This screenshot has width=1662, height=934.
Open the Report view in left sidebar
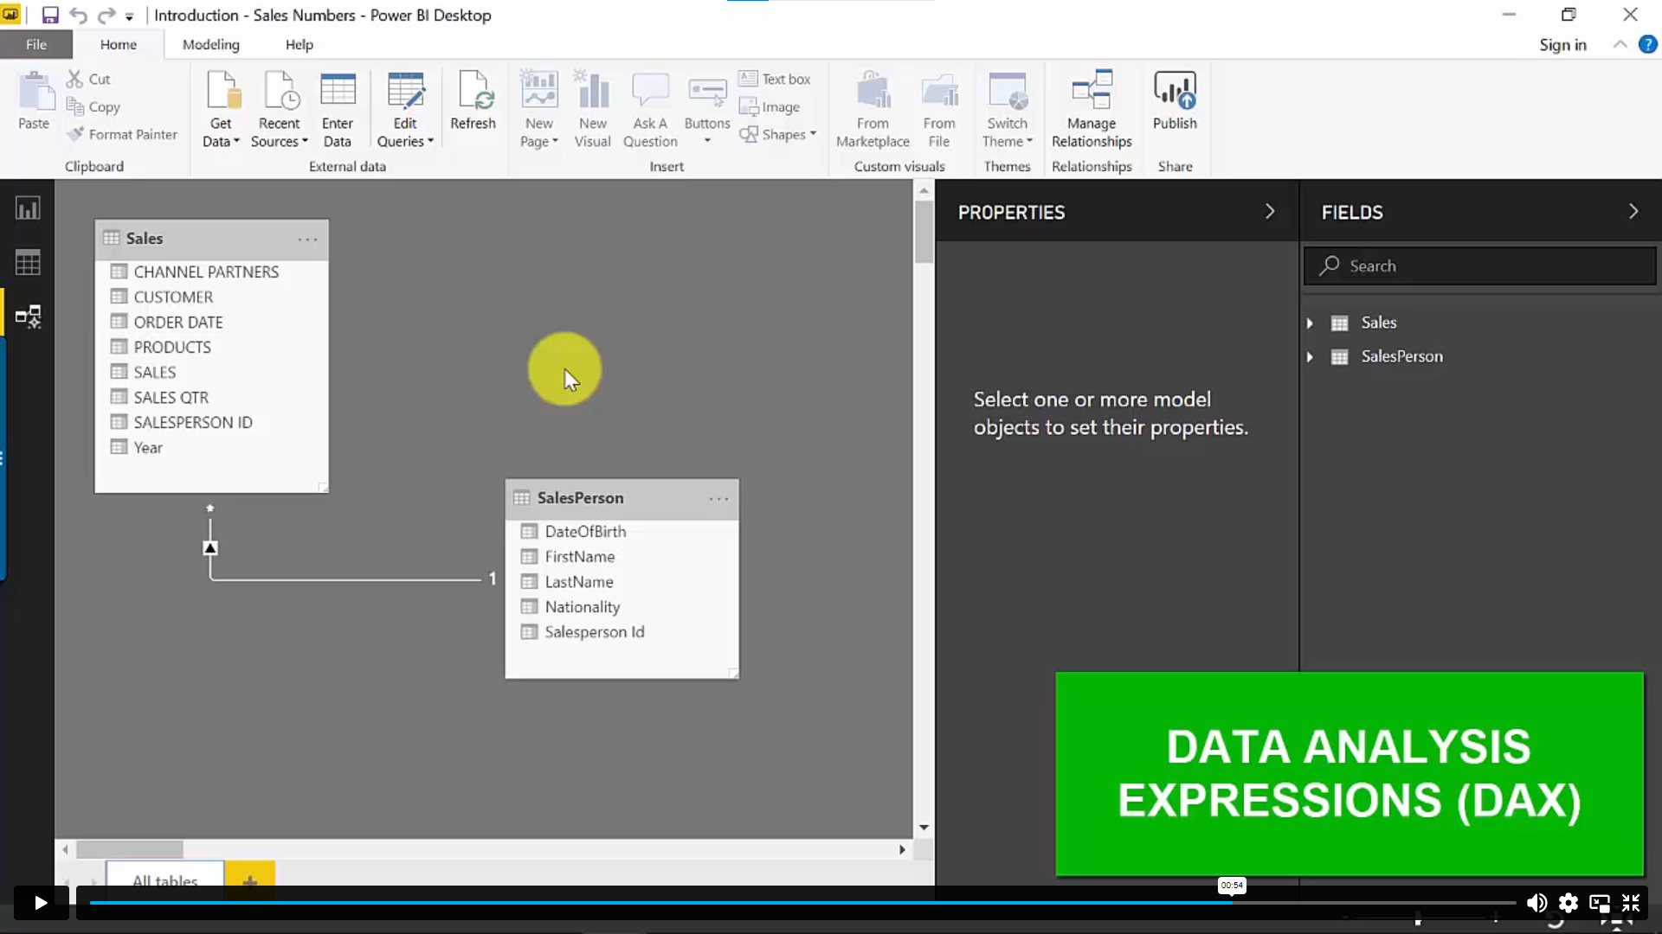click(x=28, y=208)
